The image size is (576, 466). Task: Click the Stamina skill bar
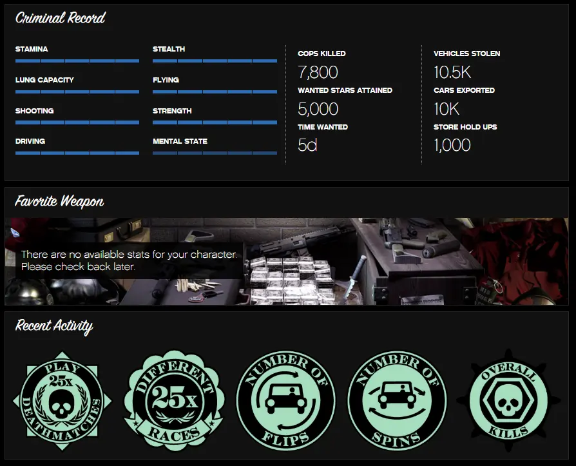[x=77, y=61]
